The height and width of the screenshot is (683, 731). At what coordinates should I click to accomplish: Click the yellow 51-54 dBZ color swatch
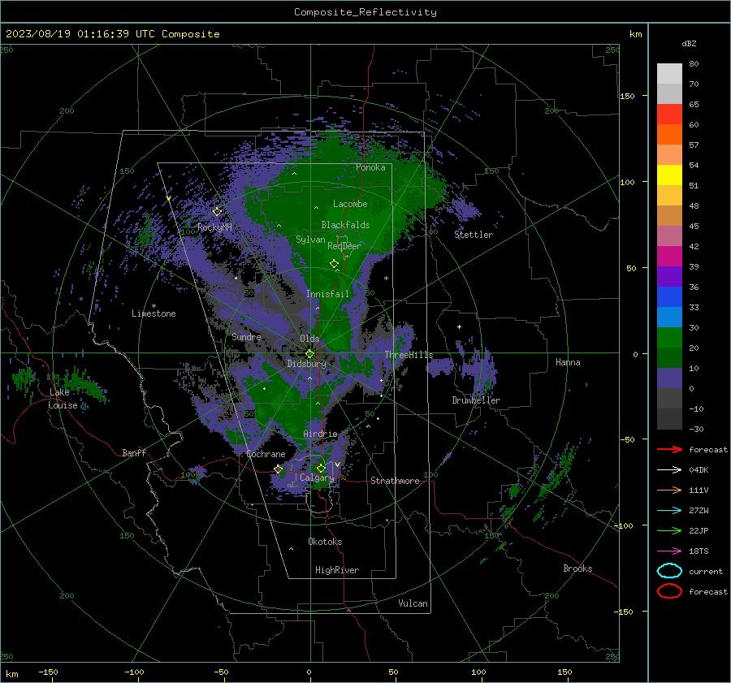pos(669,175)
